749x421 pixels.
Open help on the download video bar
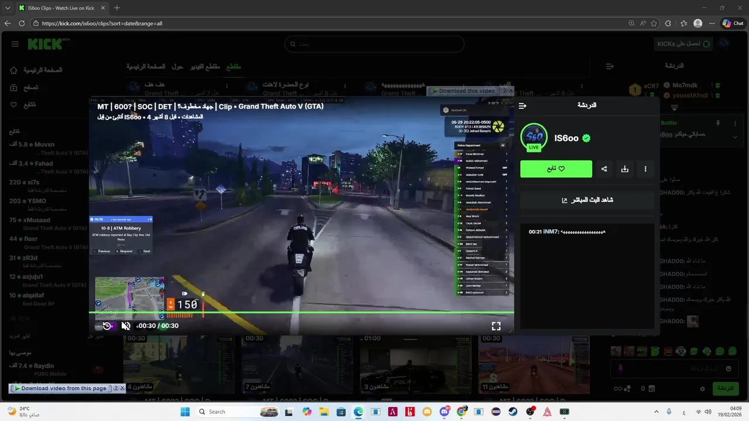point(116,388)
